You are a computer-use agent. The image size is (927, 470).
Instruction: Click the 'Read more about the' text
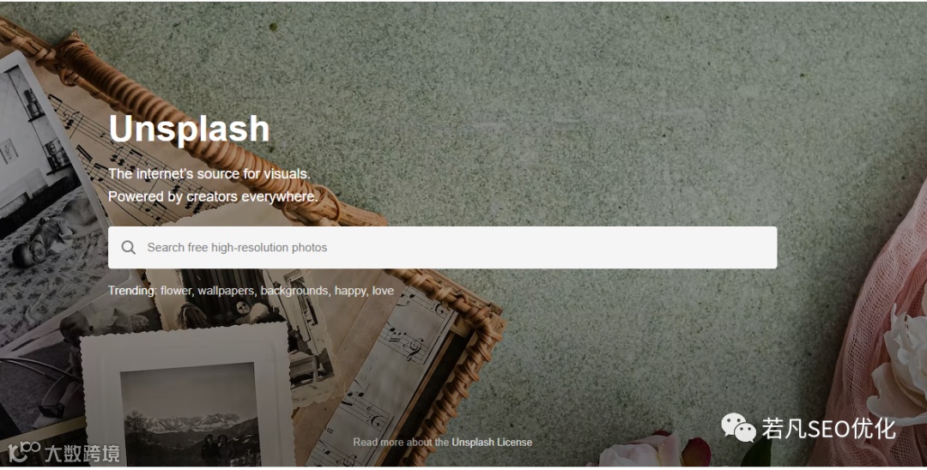401,443
